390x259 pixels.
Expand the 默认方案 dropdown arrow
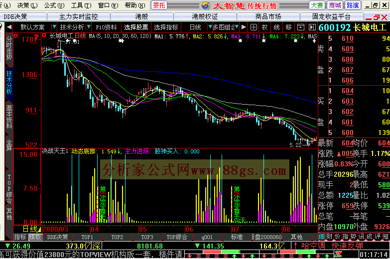pos(54,27)
